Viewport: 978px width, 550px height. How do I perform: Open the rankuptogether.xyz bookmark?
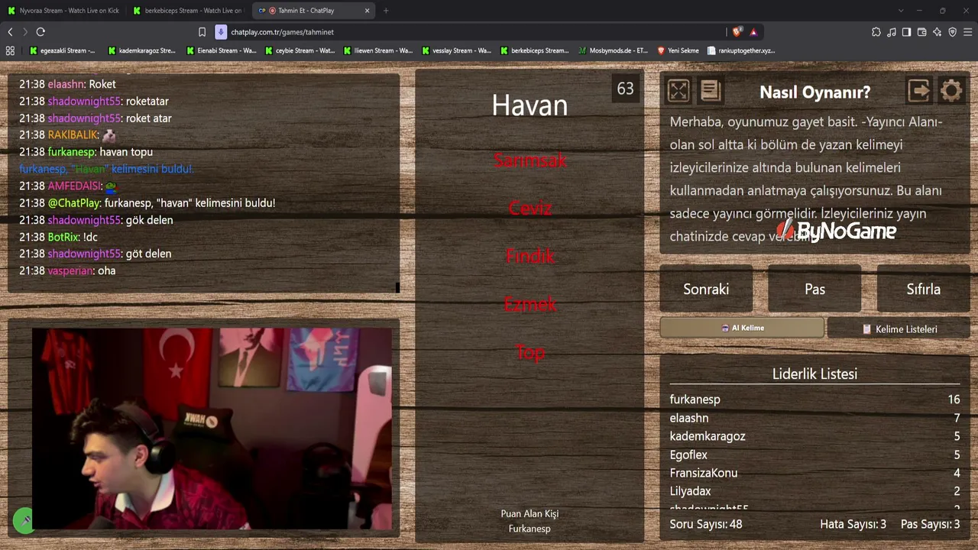pos(741,50)
